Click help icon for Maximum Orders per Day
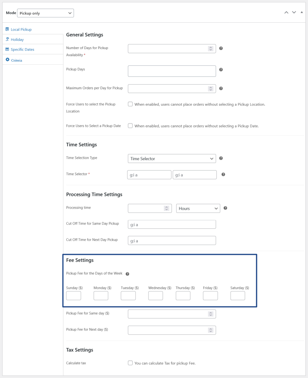308x378 pixels. [x=221, y=88]
